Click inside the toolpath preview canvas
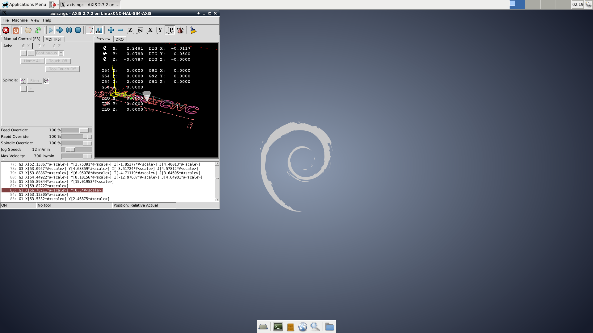 156,100
